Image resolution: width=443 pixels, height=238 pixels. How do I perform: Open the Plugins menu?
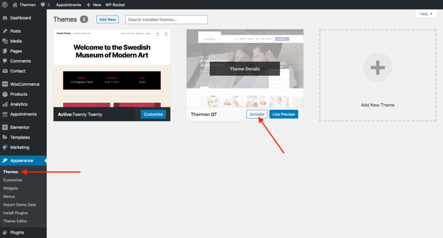17,232
